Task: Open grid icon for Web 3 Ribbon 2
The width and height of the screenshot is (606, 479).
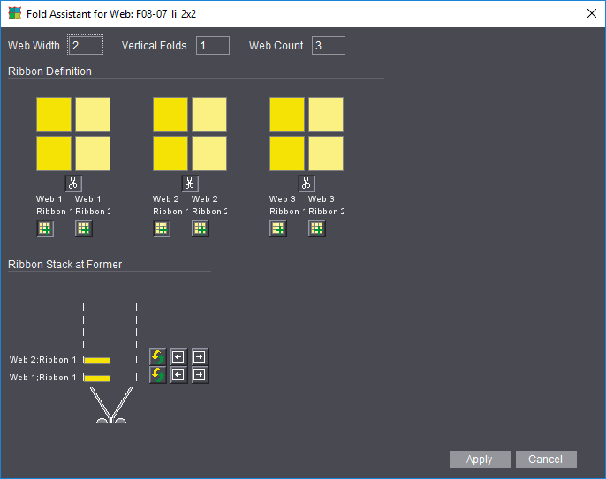Action: tap(317, 228)
